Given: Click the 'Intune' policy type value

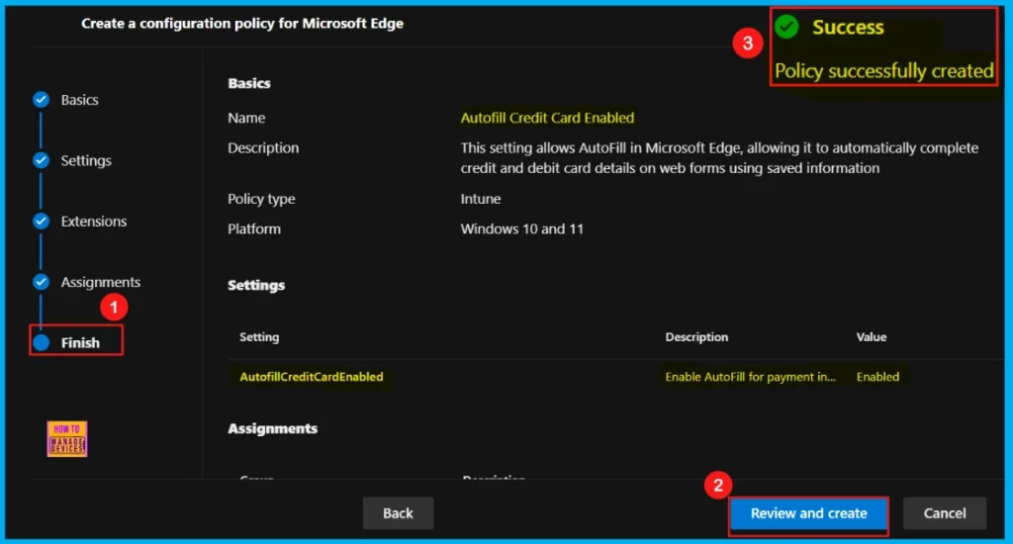Looking at the screenshot, I should tap(480, 199).
